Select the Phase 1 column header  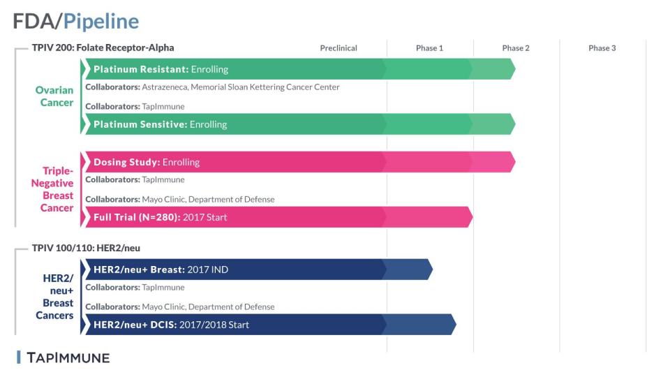pyautogui.click(x=429, y=48)
